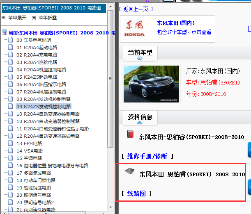Click 厂家:东风本田(国内) text

213,71
